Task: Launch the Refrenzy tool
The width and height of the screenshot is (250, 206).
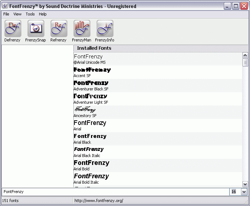Action: (58, 28)
